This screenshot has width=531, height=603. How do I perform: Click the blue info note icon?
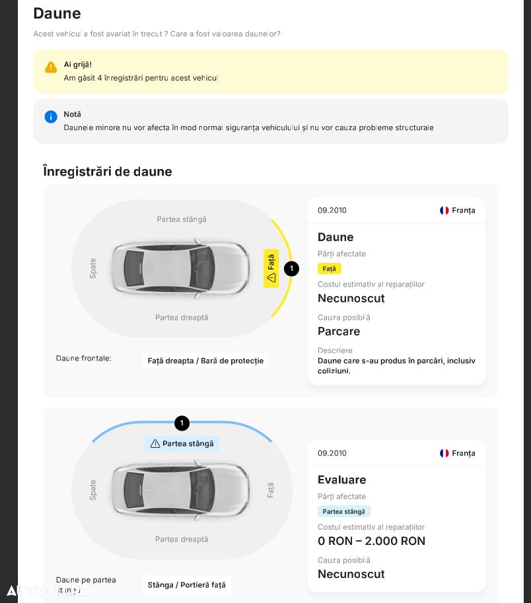(51, 117)
